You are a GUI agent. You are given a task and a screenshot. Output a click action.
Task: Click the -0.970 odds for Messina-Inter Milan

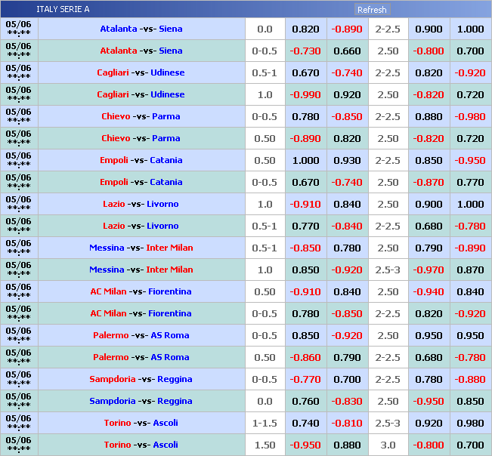pyautogui.click(x=429, y=270)
